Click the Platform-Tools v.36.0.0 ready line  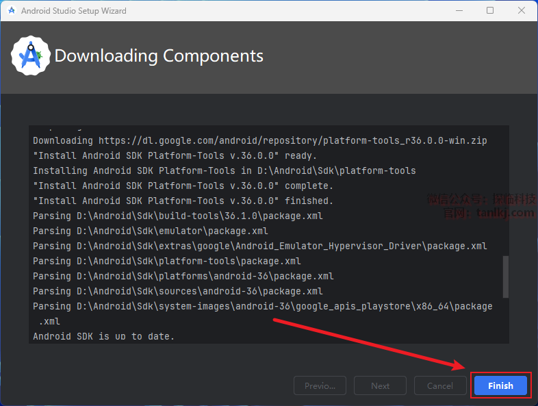coord(175,155)
